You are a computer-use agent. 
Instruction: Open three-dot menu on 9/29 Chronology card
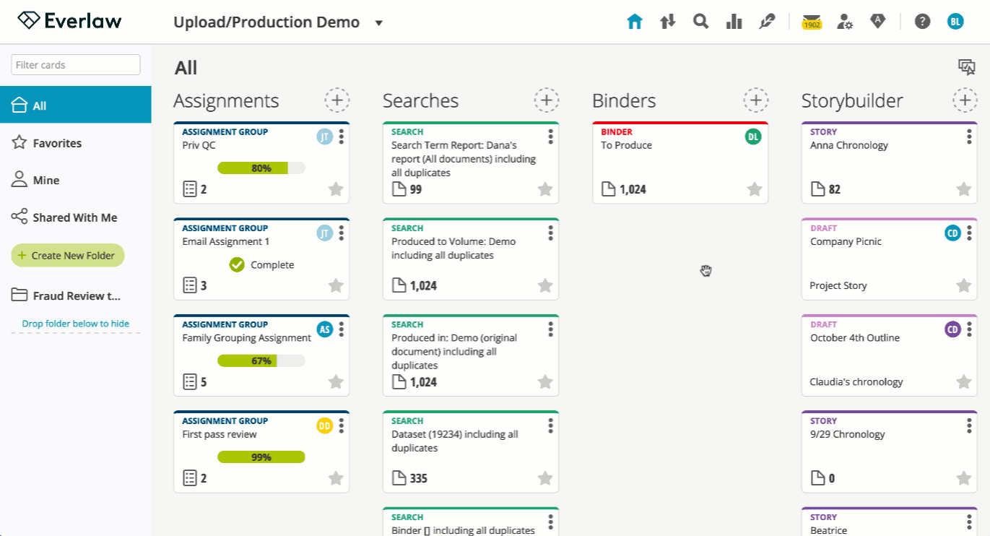[x=970, y=425]
